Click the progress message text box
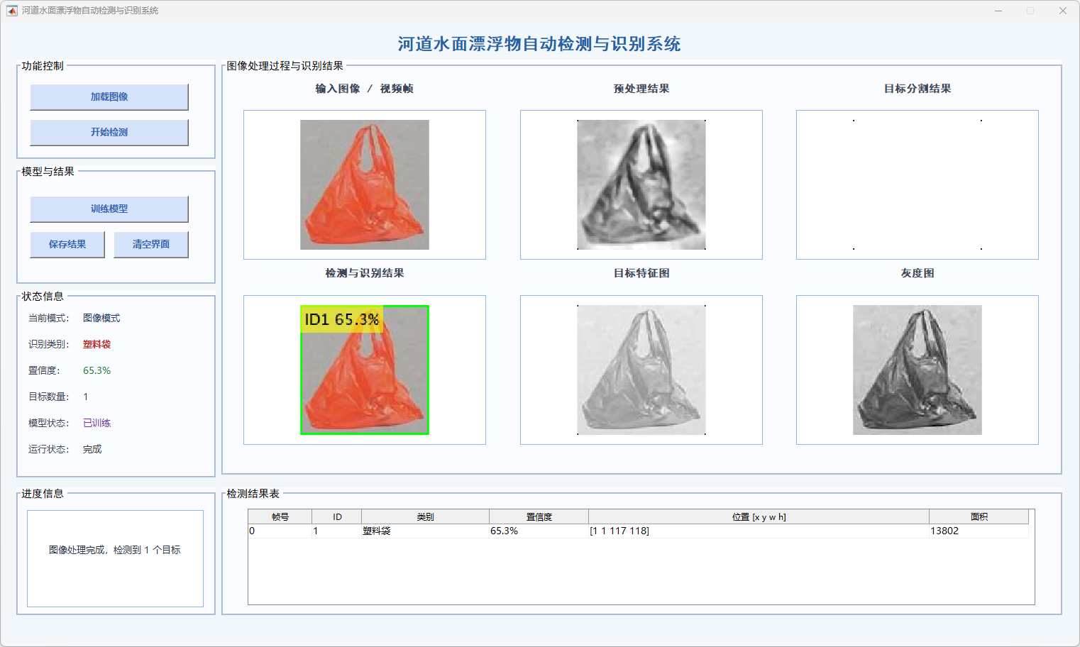1080x647 pixels. point(115,558)
